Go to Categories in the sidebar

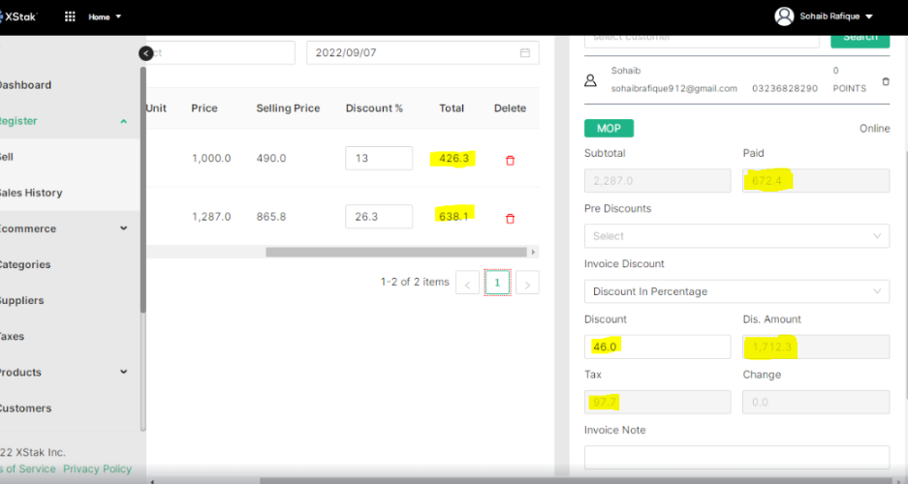(25, 264)
